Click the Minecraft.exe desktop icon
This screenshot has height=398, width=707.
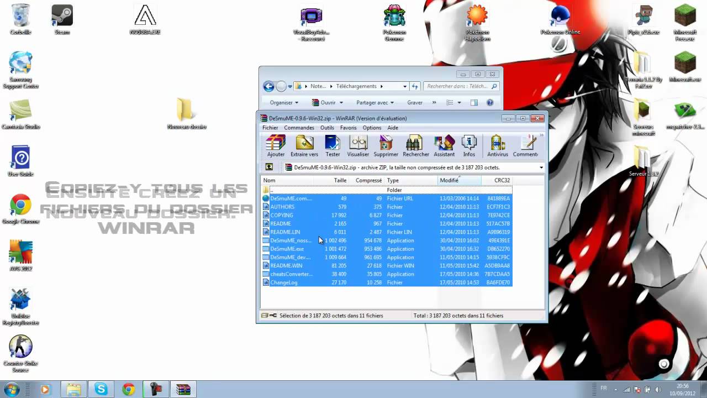685,66
